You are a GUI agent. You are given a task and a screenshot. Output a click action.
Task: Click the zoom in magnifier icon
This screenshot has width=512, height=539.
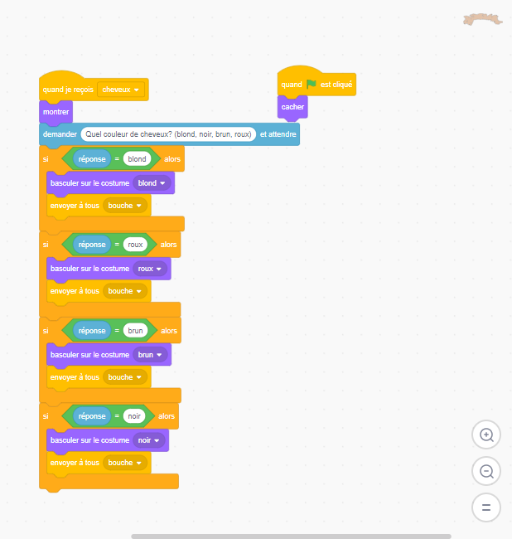(485, 435)
